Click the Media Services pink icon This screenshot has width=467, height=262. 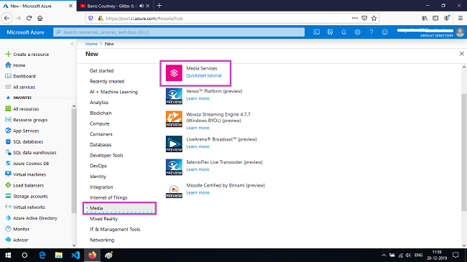(174, 73)
